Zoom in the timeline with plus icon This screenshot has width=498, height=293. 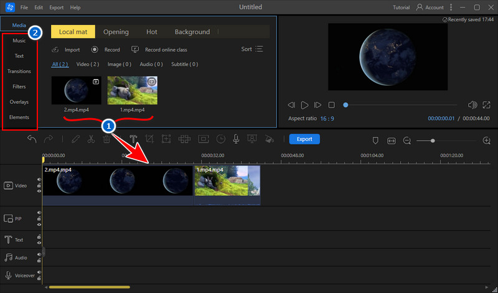point(487,141)
